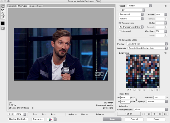Open the GIF file format dropdown
The image size is (170, 123).
(133, 10)
